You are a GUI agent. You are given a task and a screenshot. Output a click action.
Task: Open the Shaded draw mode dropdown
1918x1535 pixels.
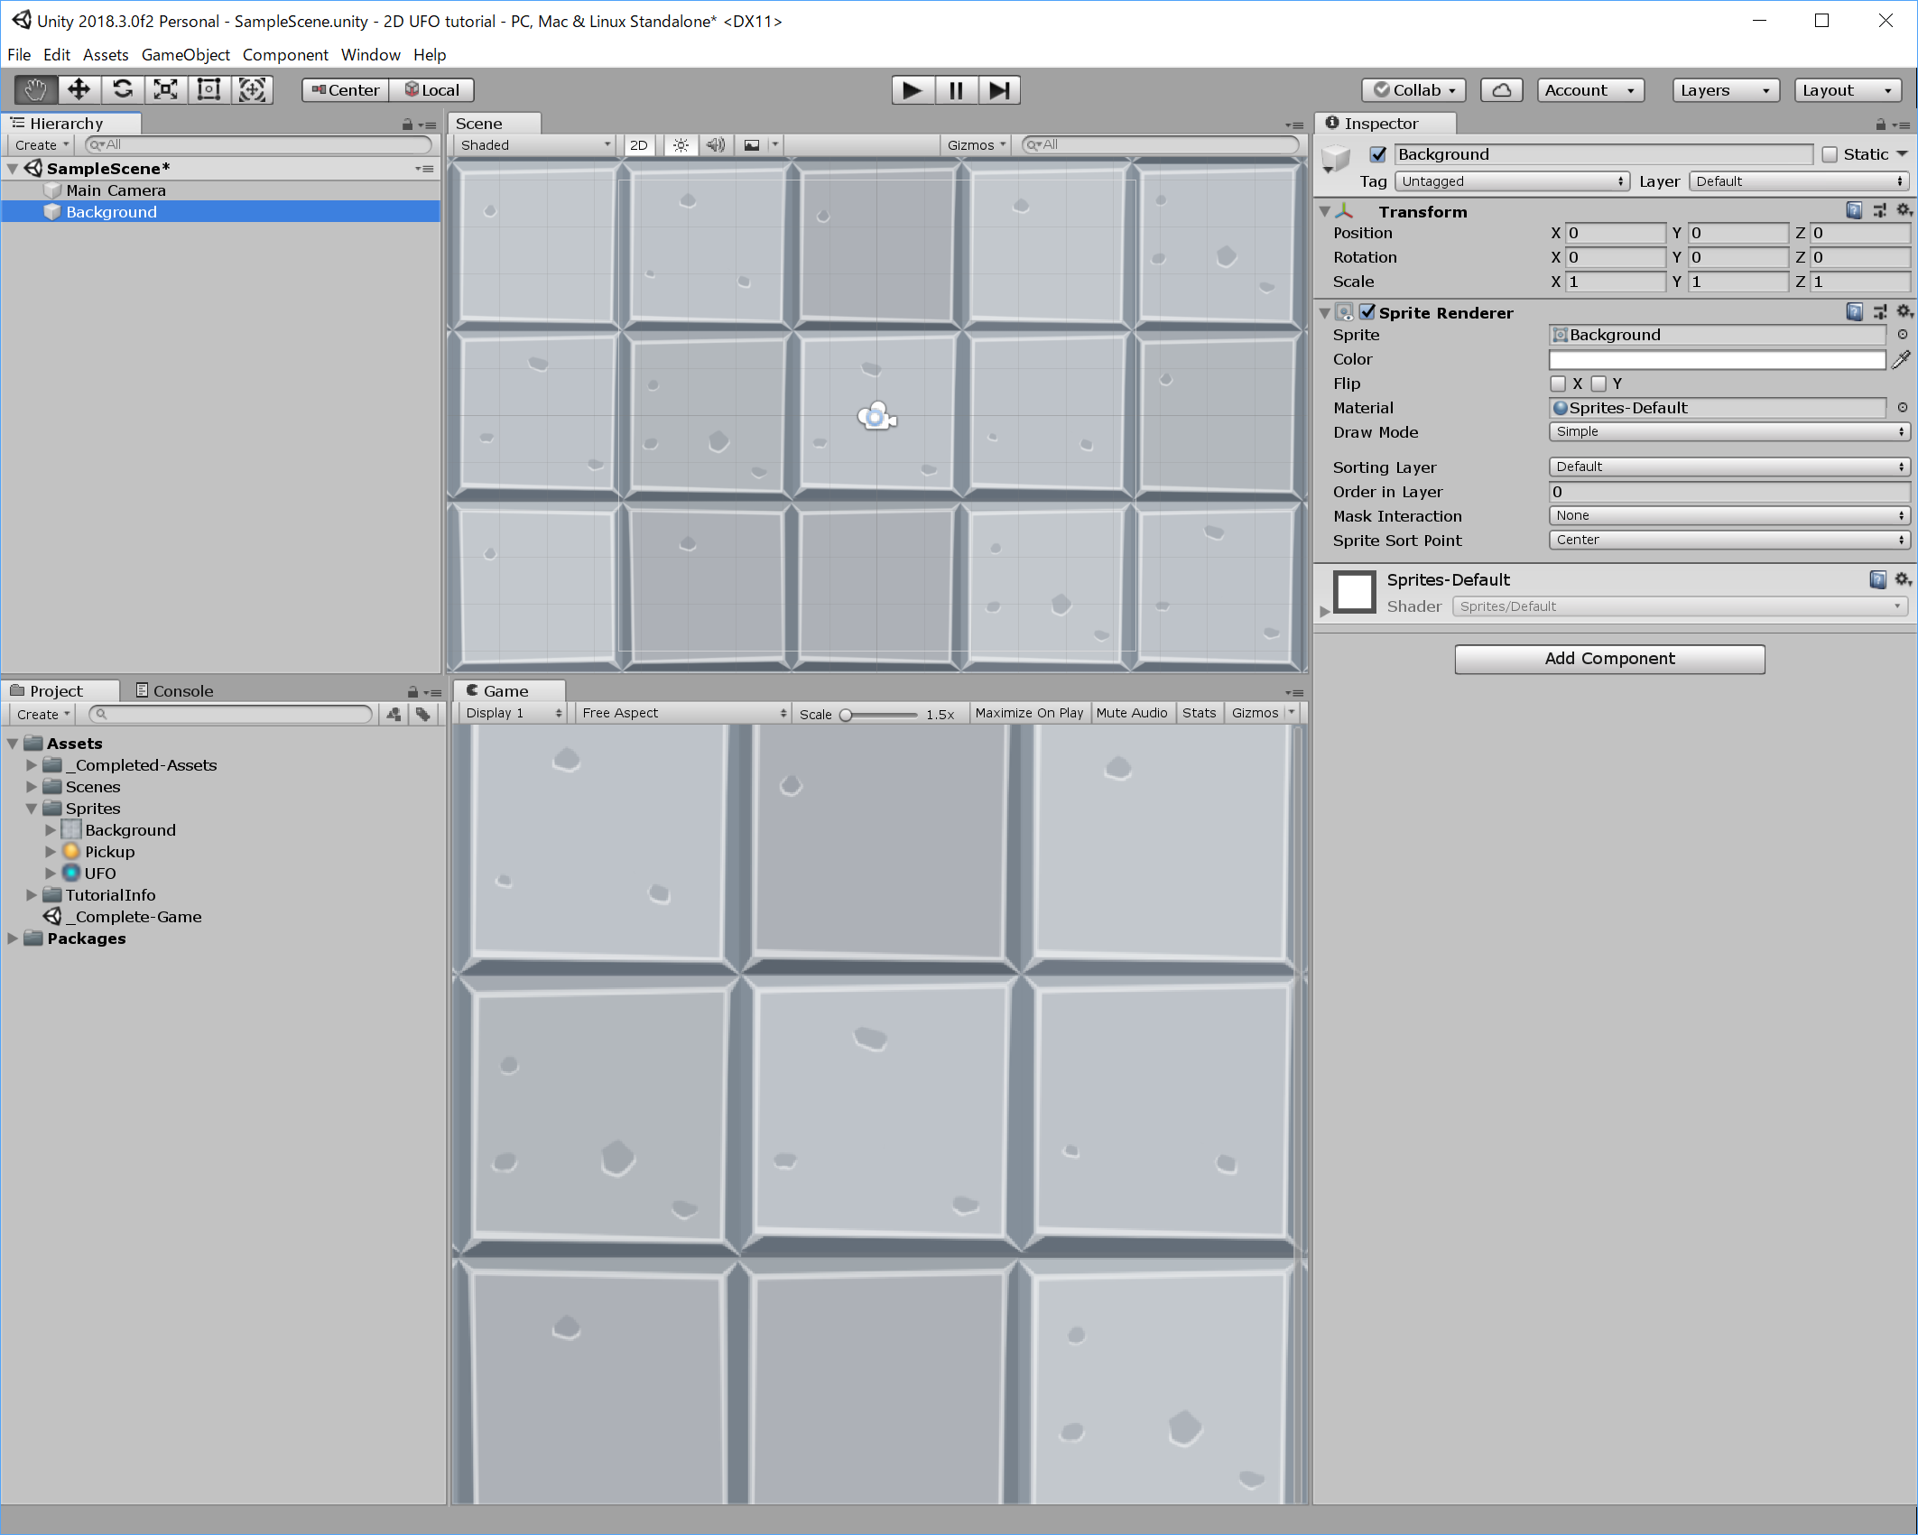tap(535, 145)
